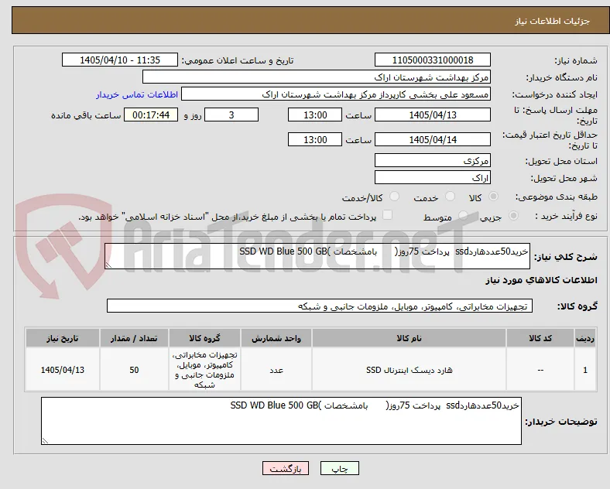
Task: Click the اطلاعات کالاهای مورد نیاز heading
Action: (x=541, y=281)
